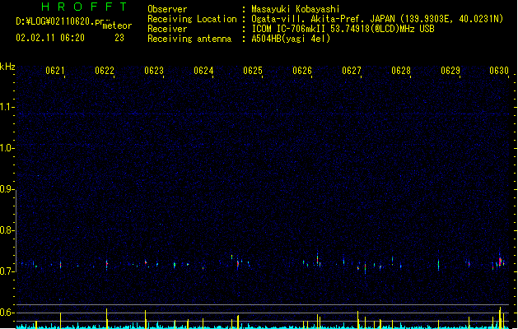Click the meteor echo cluster just before 0630
The image size is (518, 329).
click(501, 262)
